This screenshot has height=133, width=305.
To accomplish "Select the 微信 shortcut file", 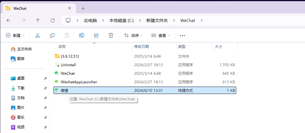I will click(145, 90).
